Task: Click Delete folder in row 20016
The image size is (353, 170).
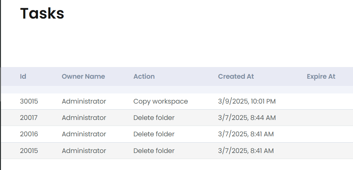Action: (154, 134)
